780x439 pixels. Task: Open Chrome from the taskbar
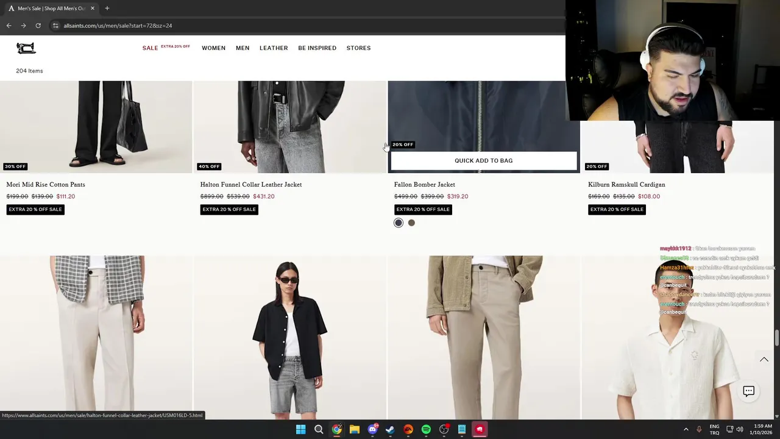click(x=336, y=429)
